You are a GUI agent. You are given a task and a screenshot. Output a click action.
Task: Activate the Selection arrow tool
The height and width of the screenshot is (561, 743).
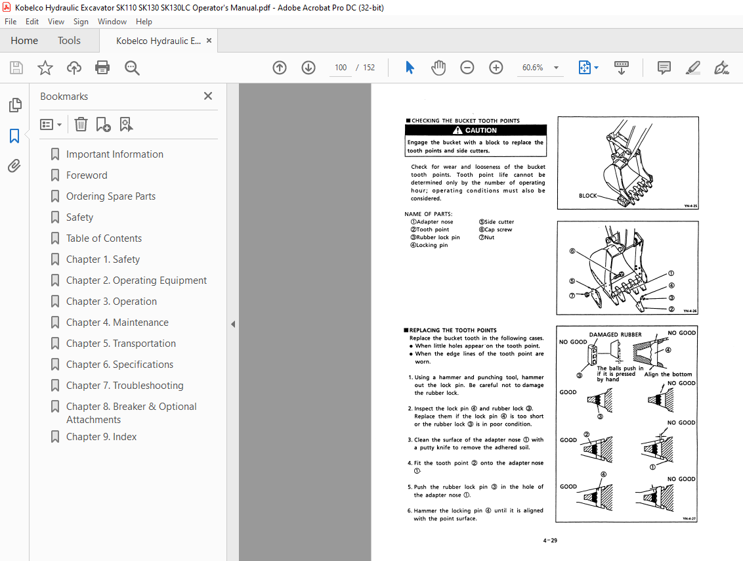410,68
